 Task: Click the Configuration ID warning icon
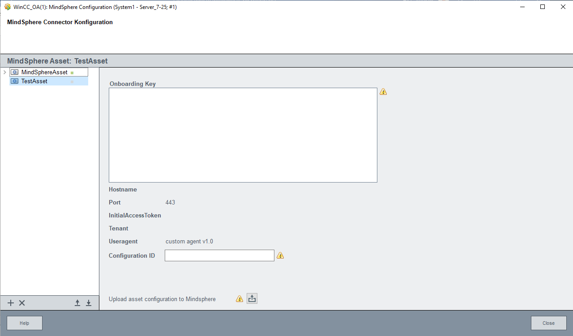(x=280, y=255)
